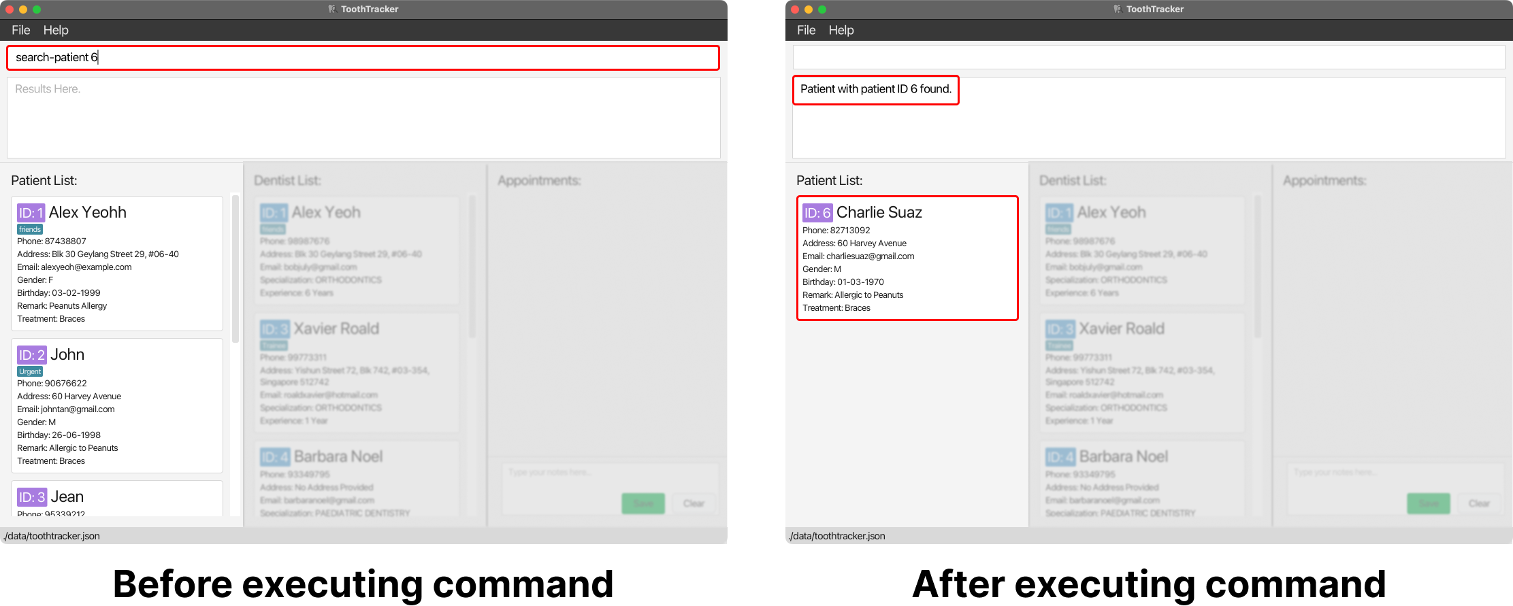This screenshot has height=606, width=1513.
Task: Select Charlie Suaz patient name
Action: coord(879,212)
